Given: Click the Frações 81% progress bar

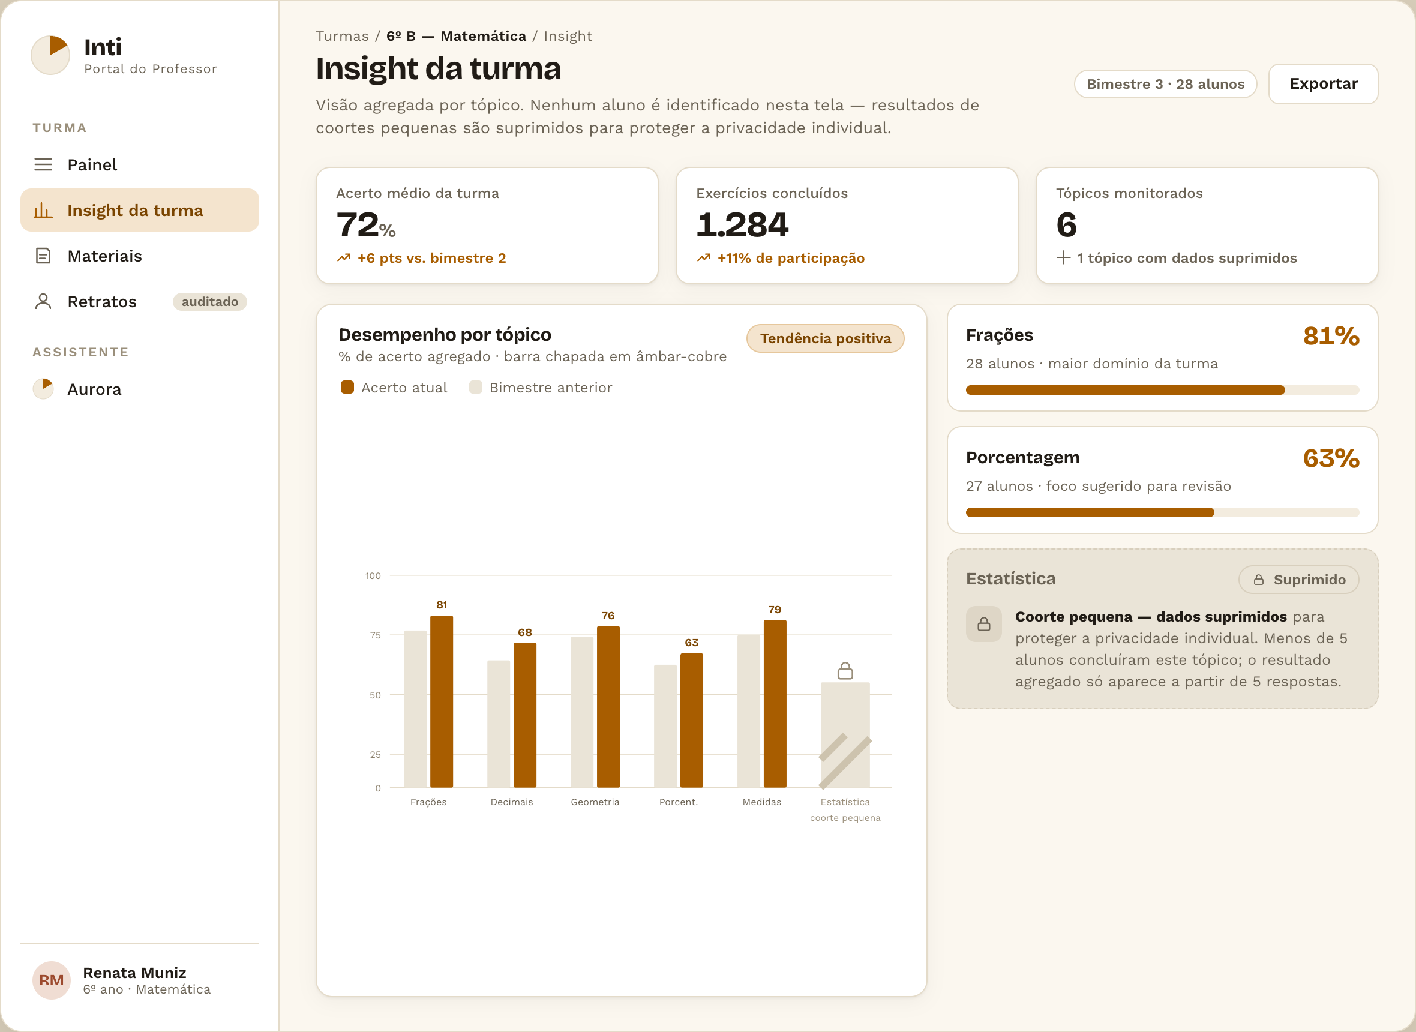Looking at the screenshot, I should click(x=1162, y=390).
